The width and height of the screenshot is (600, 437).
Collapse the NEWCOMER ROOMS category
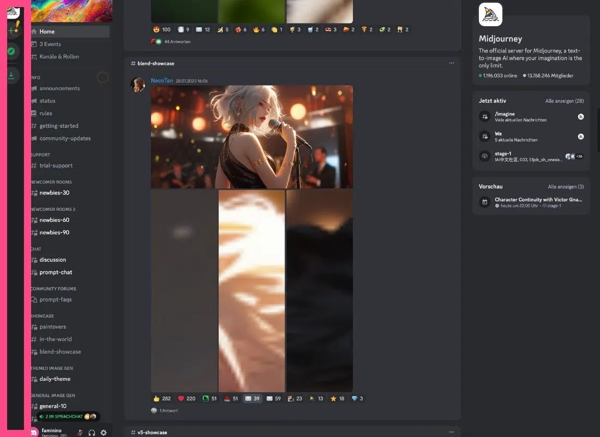[x=50, y=182]
